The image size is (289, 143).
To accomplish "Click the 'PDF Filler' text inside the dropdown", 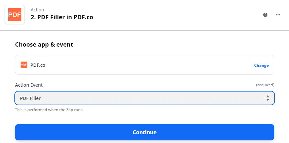I will 30,98.
